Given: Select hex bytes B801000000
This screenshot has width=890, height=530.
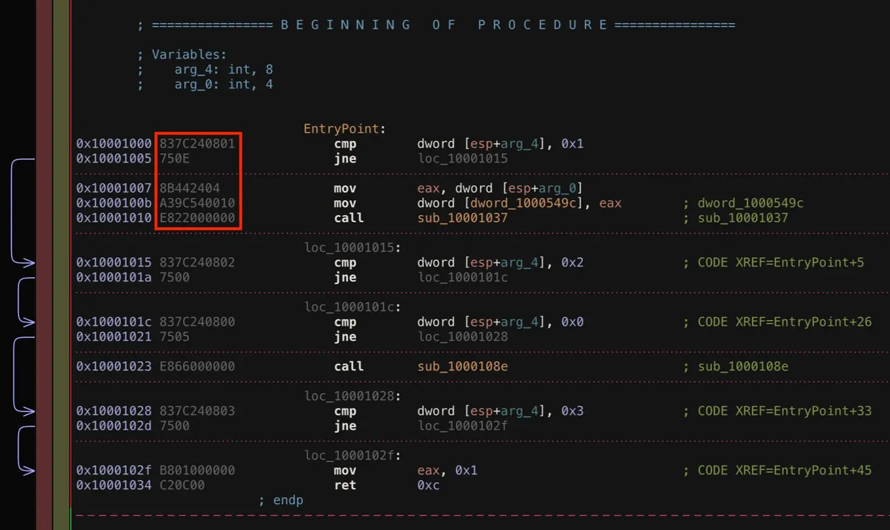Looking at the screenshot, I should [x=197, y=471].
